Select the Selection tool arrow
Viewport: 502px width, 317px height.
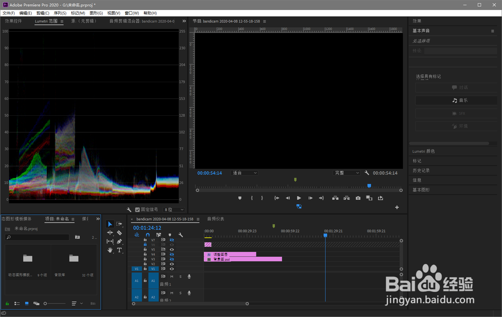[110, 224]
